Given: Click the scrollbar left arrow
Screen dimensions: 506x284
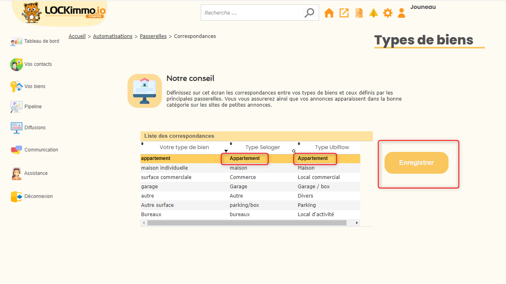Looking at the screenshot, I should click(144, 223).
